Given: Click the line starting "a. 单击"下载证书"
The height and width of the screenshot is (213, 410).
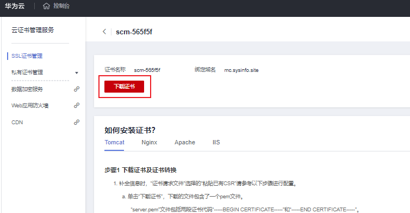Looking at the screenshot, I should (x=183, y=197).
